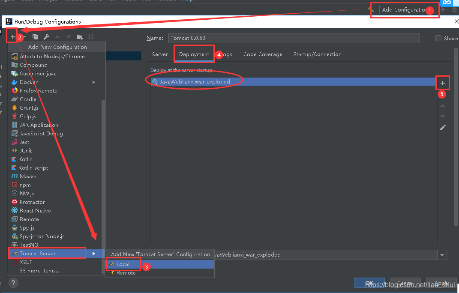Open the wrench Edit Templates icon
Image resolution: width=459 pixels, height=293 pixels.
[x=46, y=37]
